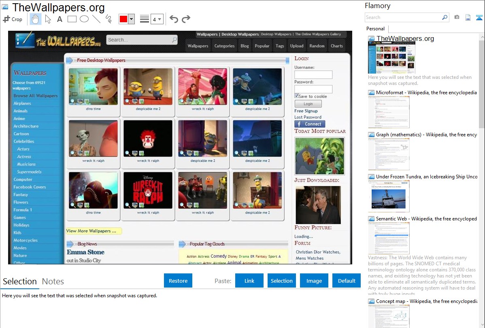Switch to the Personal tab
485x328 pixels.
(x=375, y=29)
